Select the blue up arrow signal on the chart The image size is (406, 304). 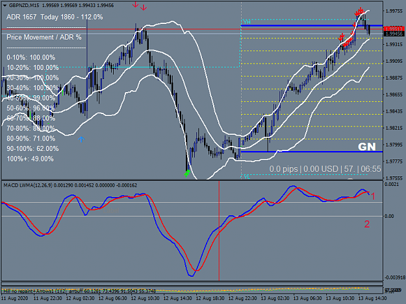pos(81,139)
